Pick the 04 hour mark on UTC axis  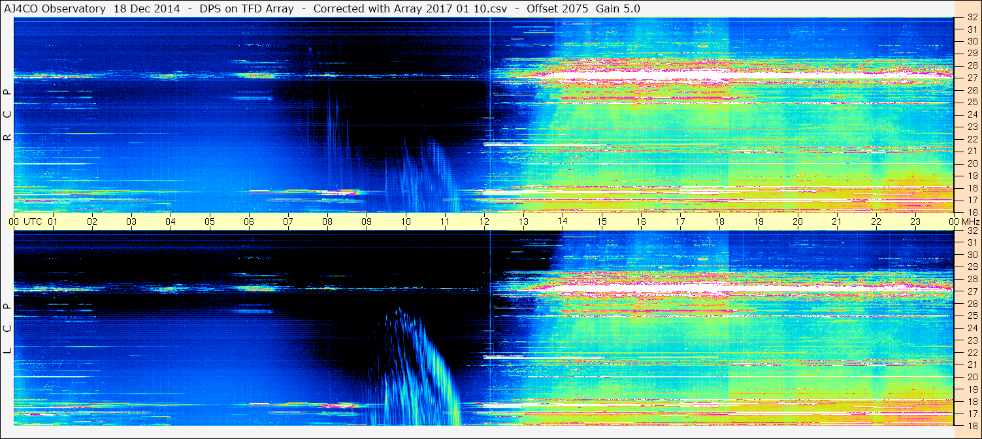coord(171,221)
